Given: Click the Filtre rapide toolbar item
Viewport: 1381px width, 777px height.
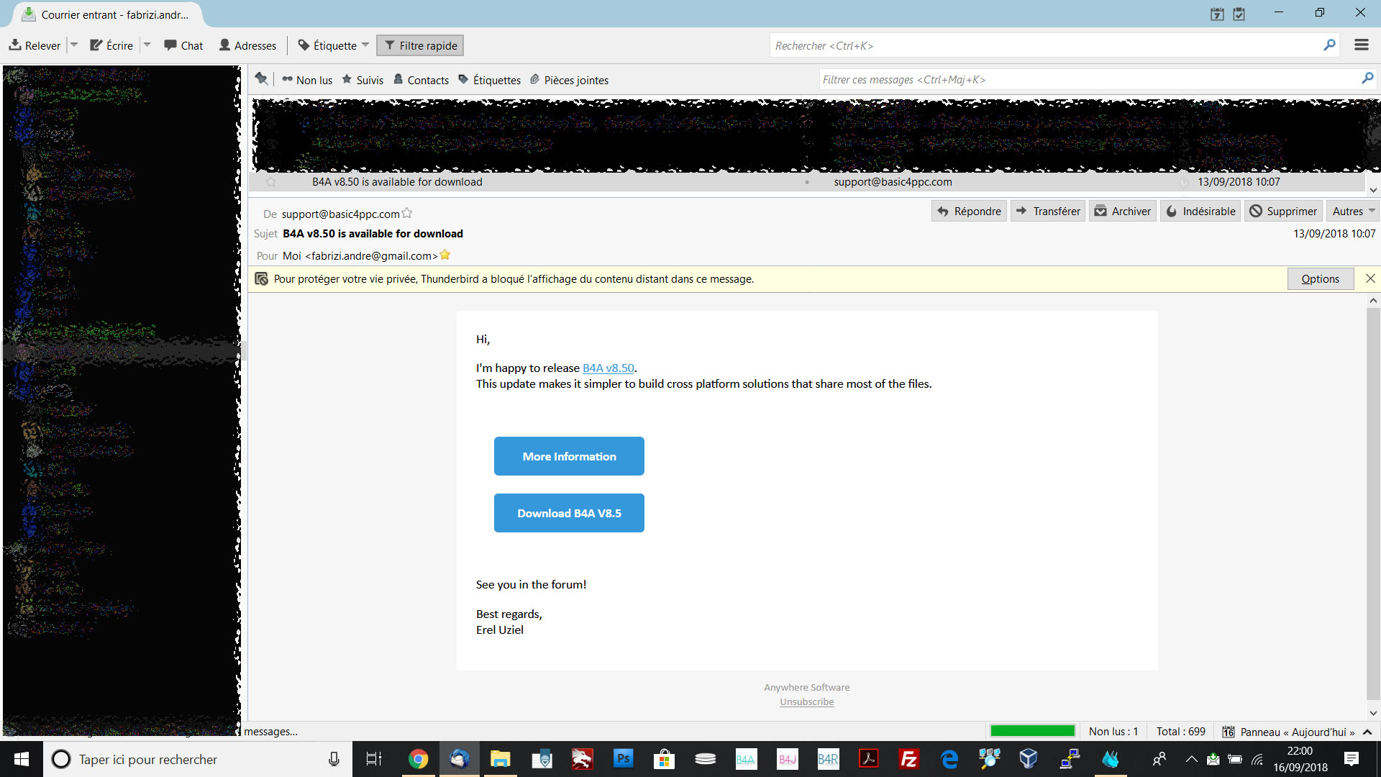Looking at the screenshot, I should [420, 45].
